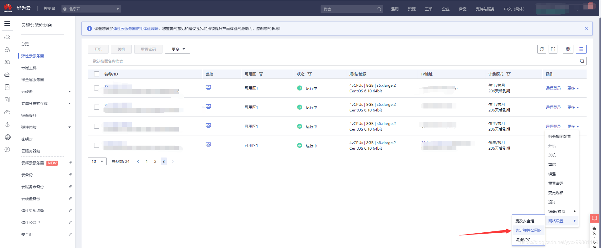Open the 北京四 region dropdown

(x=91, y=9)
